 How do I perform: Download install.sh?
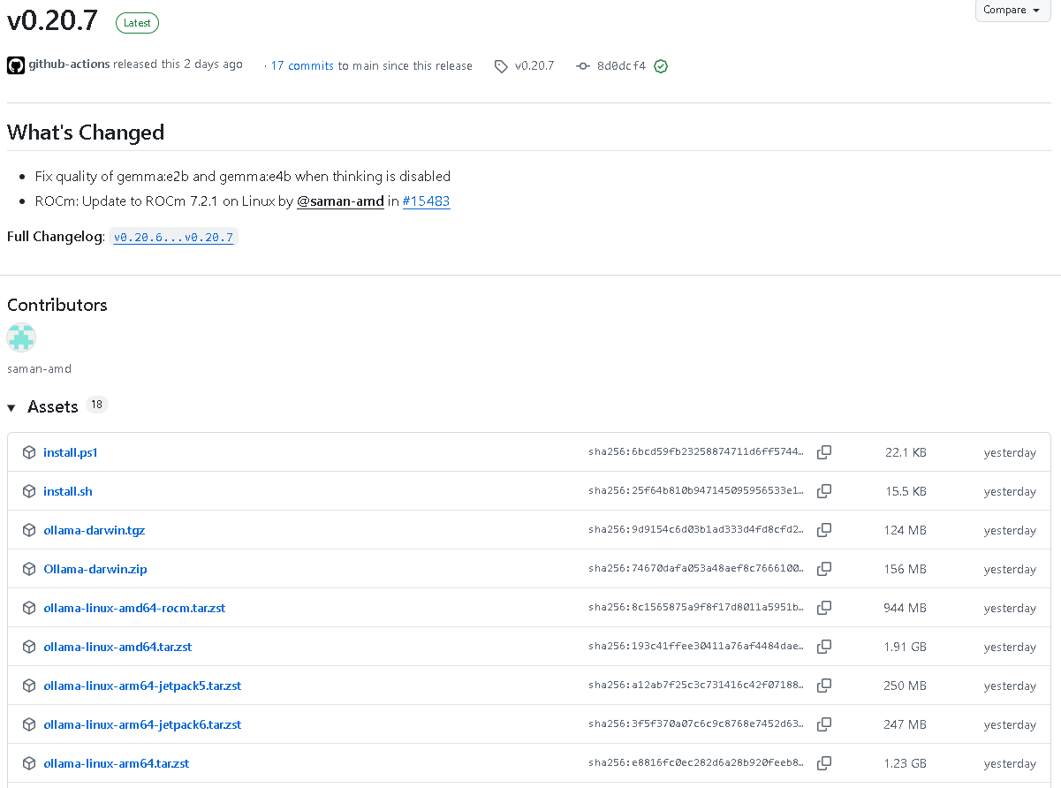(x=68, y=491)
